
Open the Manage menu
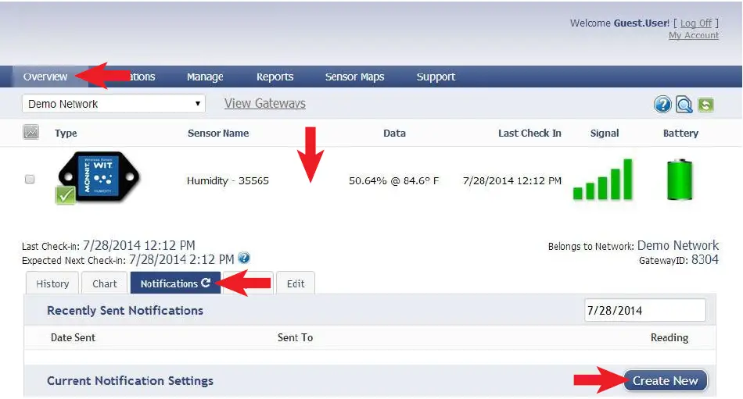coord(205,77)
